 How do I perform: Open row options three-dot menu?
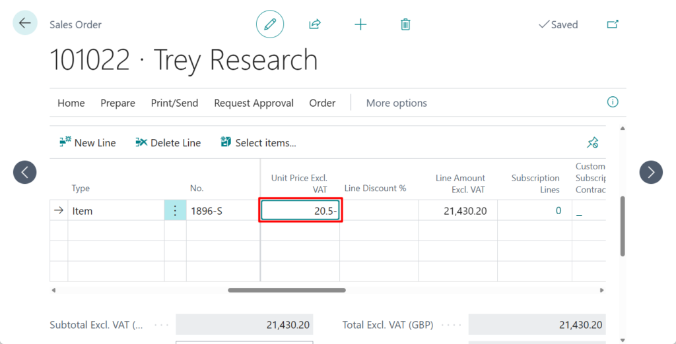[x=175, y=211]
